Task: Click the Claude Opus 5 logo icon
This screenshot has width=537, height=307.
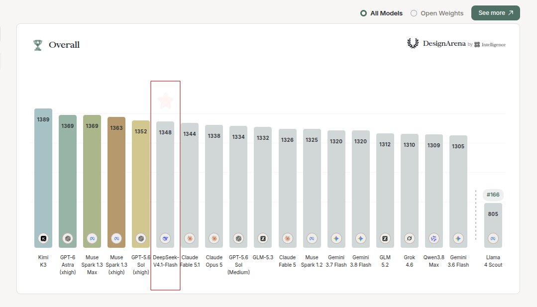Action: 214,238
